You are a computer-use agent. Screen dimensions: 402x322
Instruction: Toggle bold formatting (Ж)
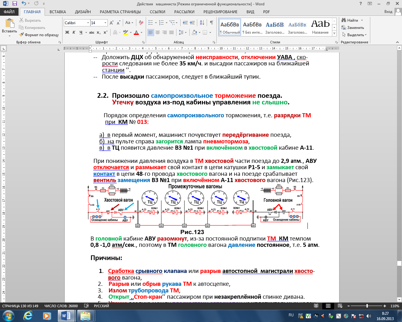coord(67,32)
